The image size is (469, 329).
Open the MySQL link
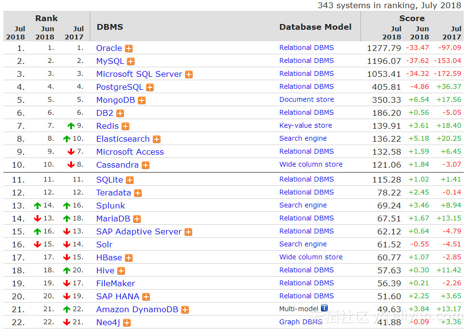click(x=110, y=61)
